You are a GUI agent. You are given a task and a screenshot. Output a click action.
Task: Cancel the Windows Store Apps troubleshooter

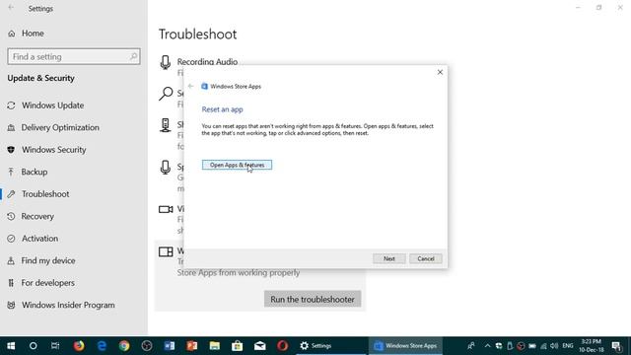tap(425, 258)
